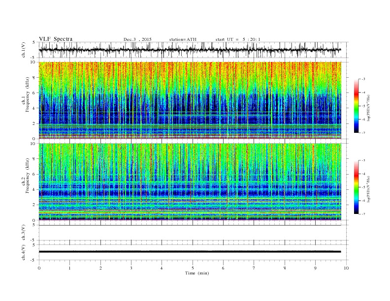Image resolution: width=390 pixels, height=301 pixels.
Task: Click the time axis tick label "4"
Action: coord(162,268)
